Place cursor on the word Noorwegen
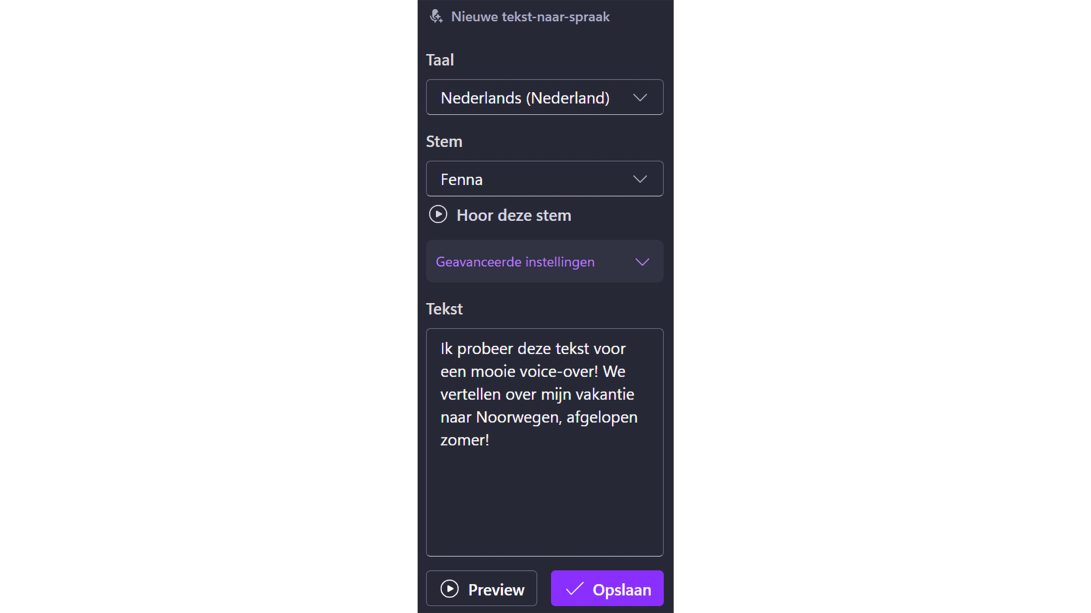The height and width of the screenshot is (613, 1091). pos(519,418)
